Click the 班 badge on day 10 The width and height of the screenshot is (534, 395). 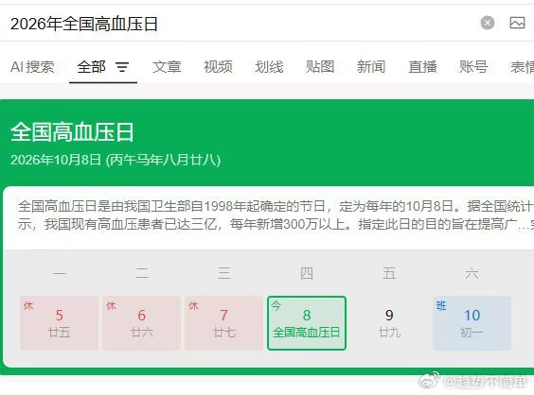pyautogui.click(x=441, y=305)
